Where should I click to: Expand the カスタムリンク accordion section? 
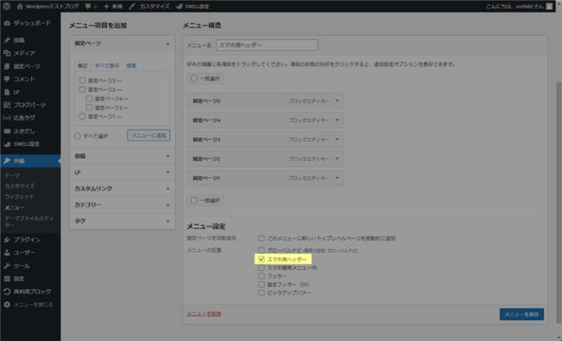168,188
